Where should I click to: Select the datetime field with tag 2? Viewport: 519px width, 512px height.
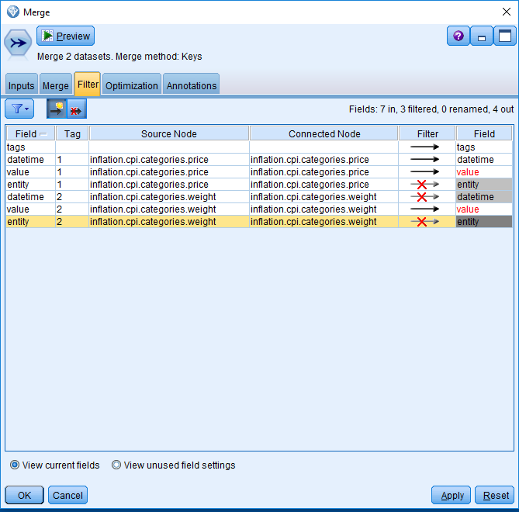[x=30, y=196]
